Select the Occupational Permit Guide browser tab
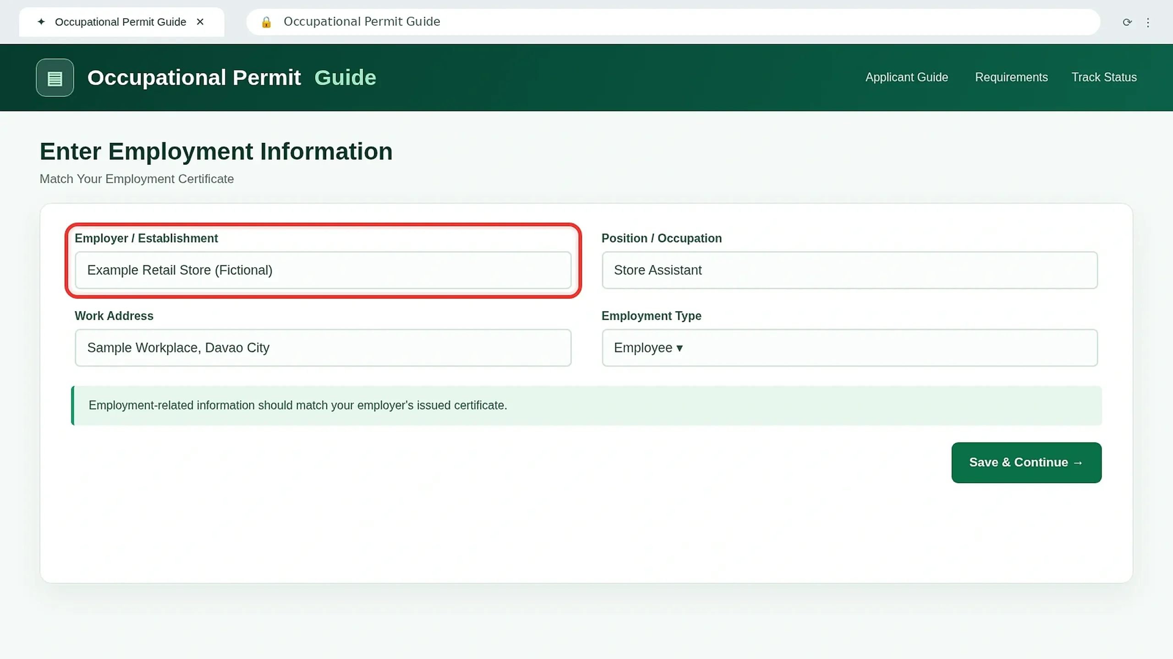 coord(121,22)
